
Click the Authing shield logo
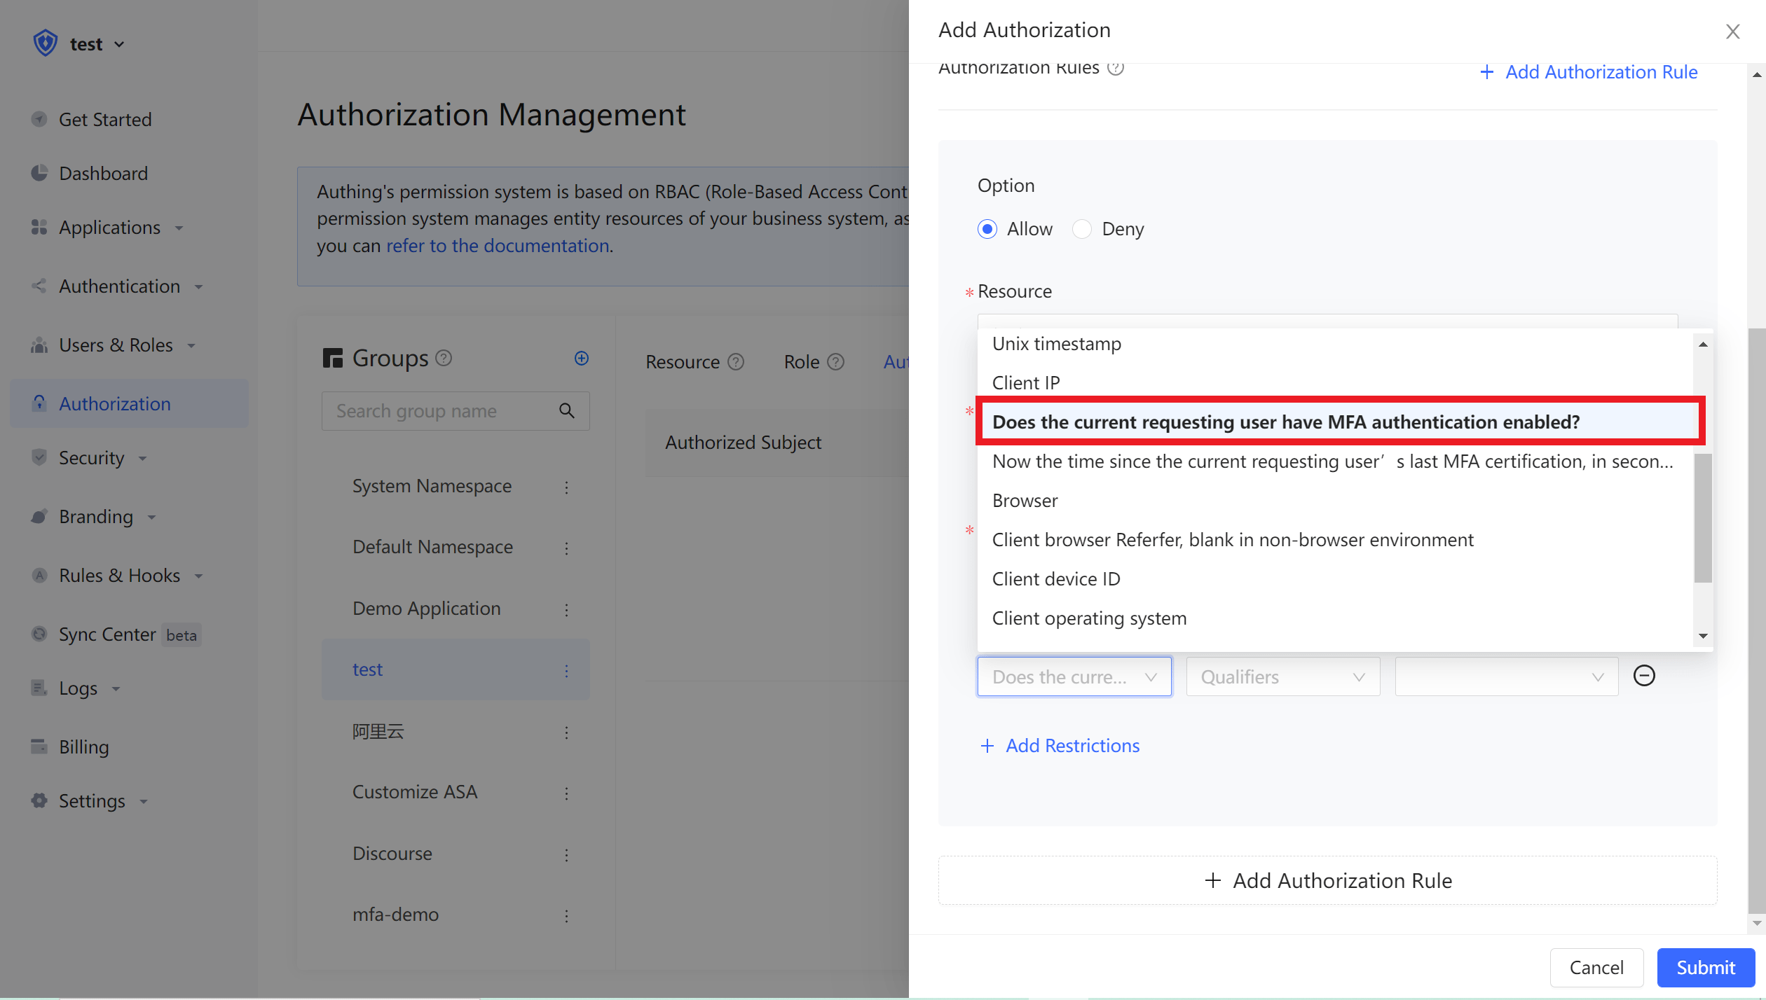(x=46, y=43)
